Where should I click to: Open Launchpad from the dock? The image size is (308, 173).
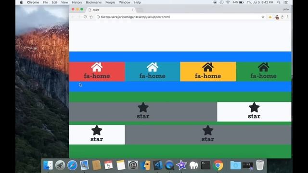tap(60, 165)
